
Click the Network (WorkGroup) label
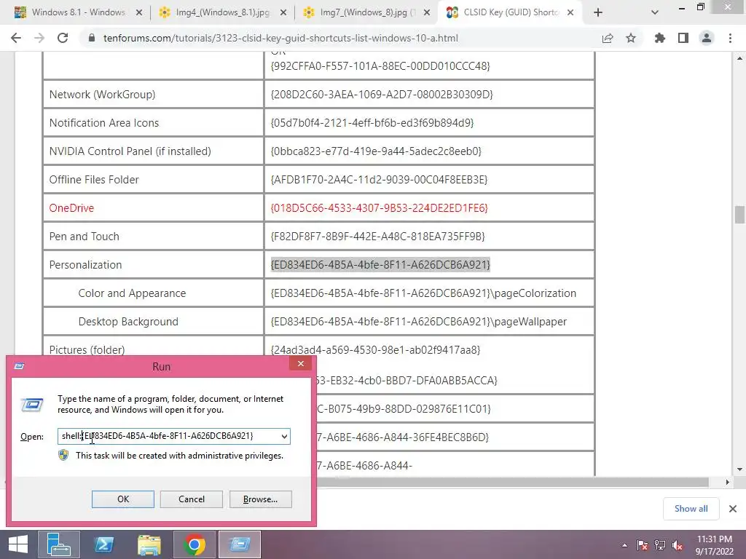(102, 94)
